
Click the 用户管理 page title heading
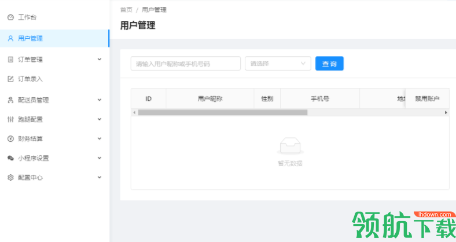(x=138, y=25)
